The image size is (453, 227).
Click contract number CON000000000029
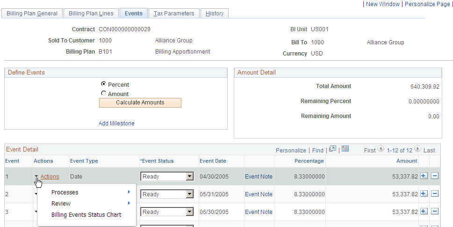124,29
